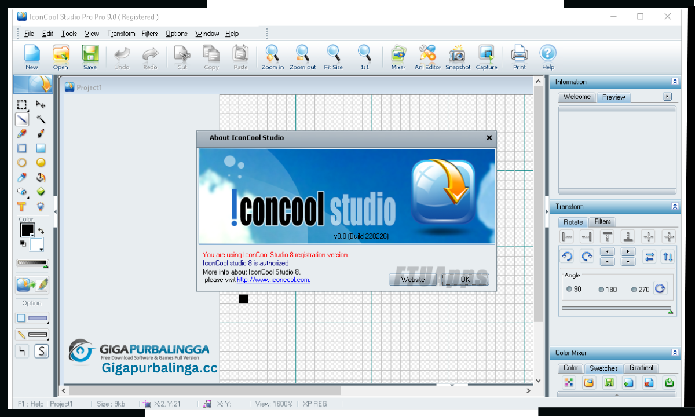695x417 pixels.
Task: Select the orange Text tool
Action: (22, 206)
